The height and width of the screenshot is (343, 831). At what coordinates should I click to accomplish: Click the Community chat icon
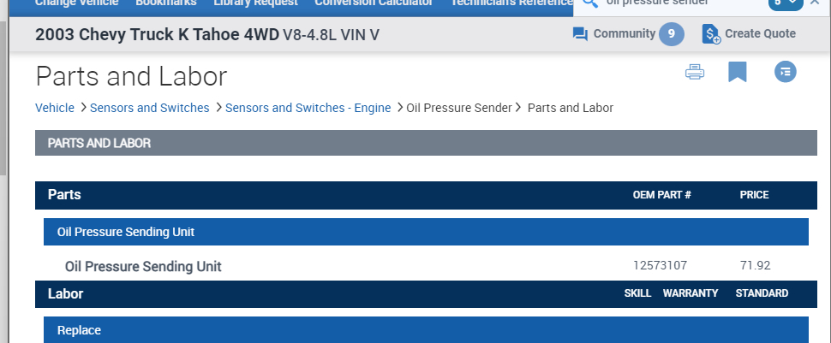pyautogui.click(x=580, y=34)
